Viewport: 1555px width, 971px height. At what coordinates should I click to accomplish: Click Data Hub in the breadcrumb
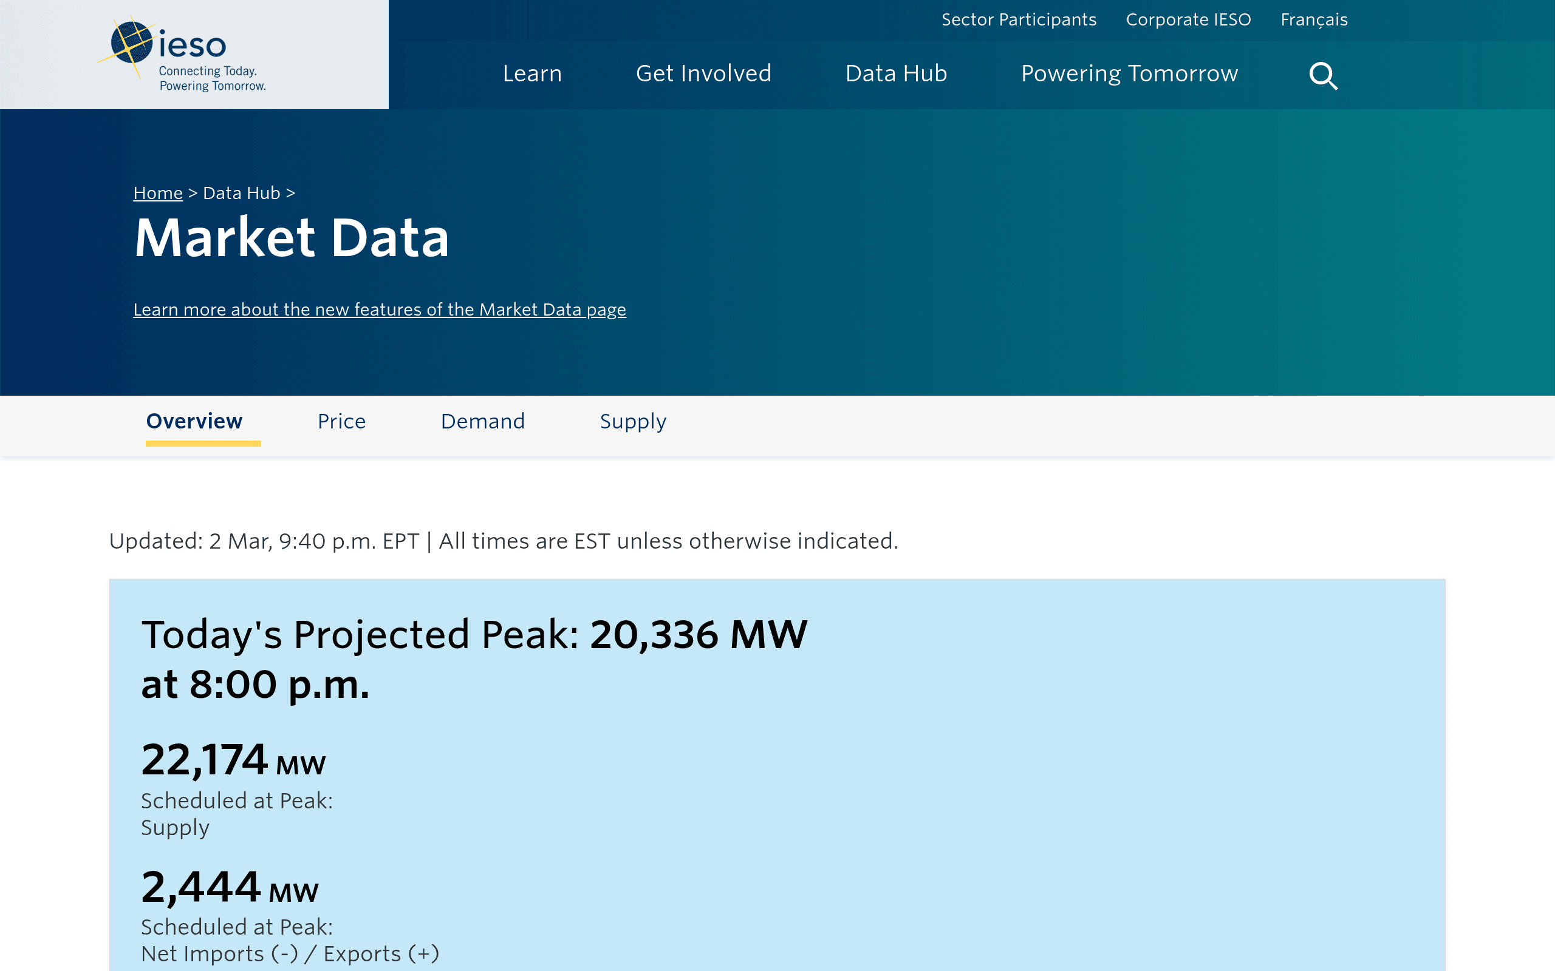click(x=241, y=192)
